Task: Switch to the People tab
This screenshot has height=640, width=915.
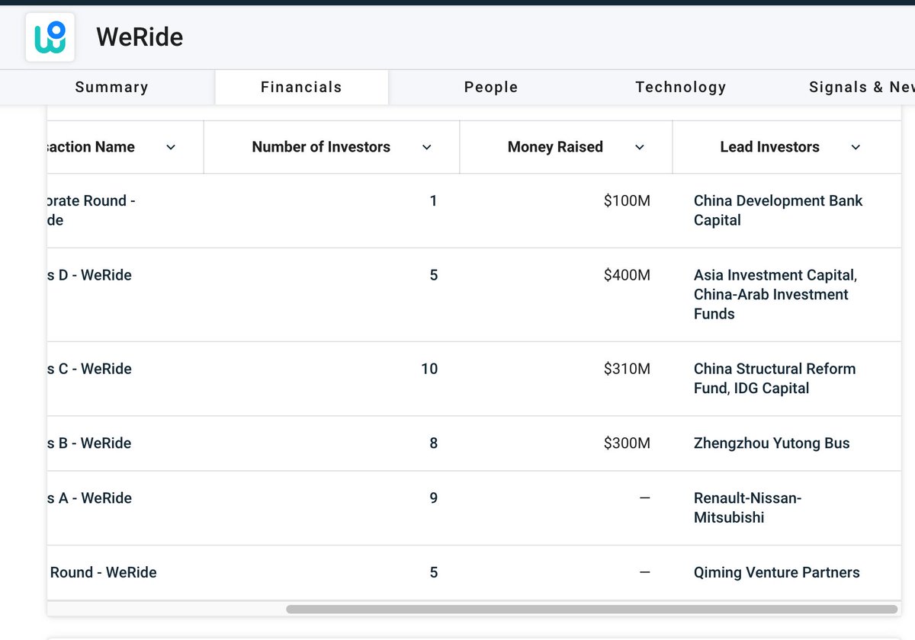Action: click(x=491, y=88)
